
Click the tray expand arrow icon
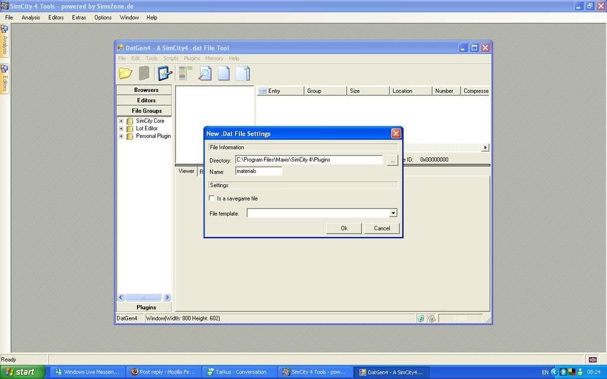[x=554, y=372]
